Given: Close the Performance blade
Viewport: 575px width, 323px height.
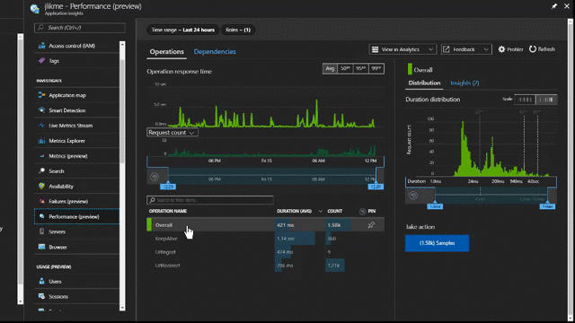Looking at the screenshot, I should tap(567, 6).
